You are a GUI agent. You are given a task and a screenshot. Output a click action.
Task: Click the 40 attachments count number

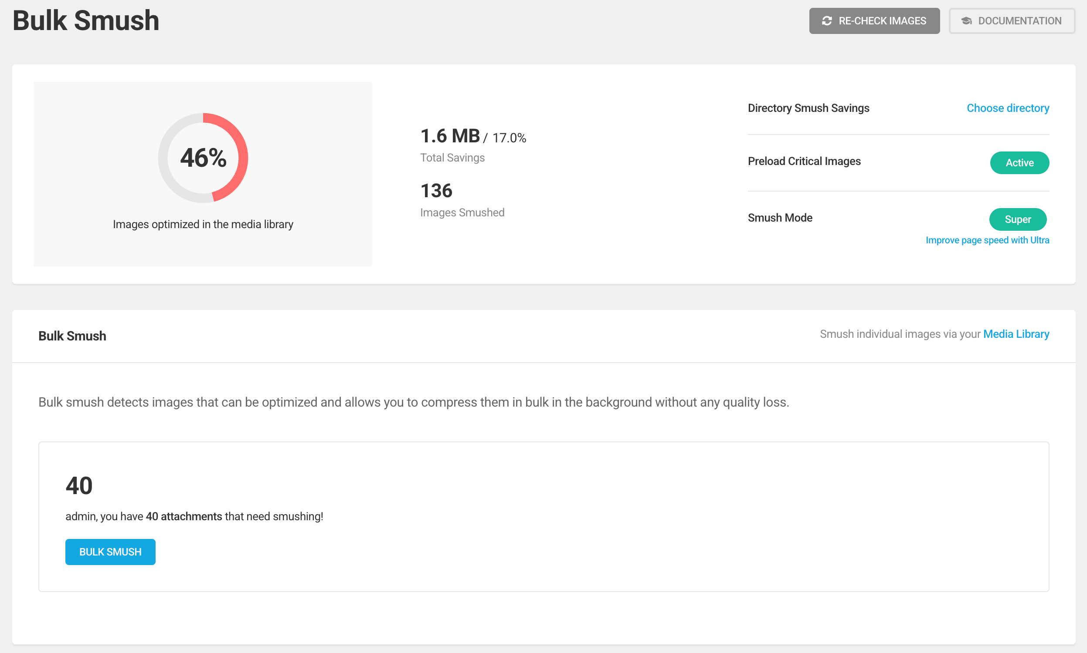[79, 485]
